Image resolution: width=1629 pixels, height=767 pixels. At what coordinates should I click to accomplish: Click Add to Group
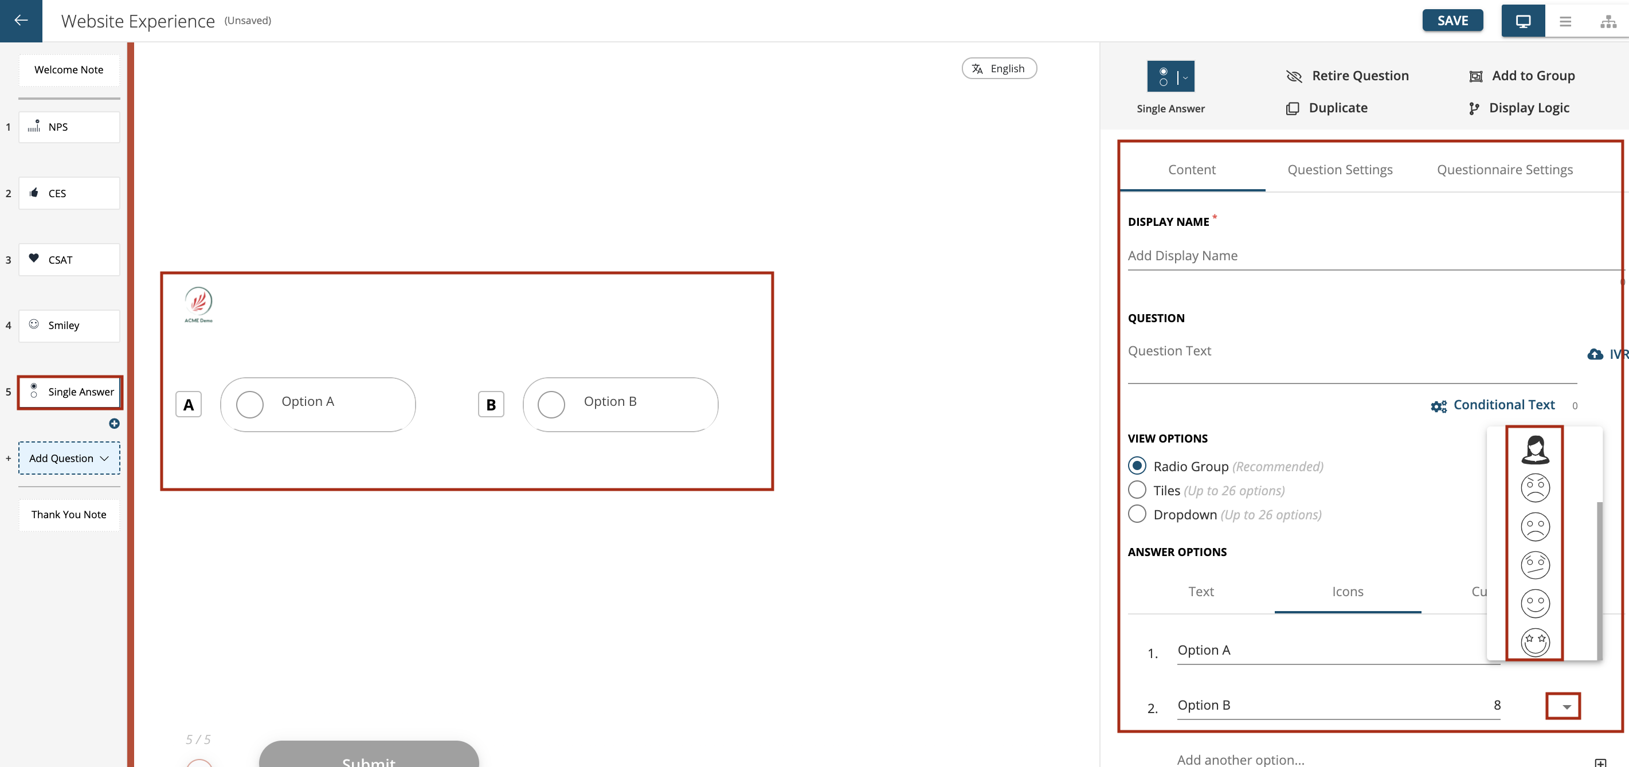tap(1533, 76)
